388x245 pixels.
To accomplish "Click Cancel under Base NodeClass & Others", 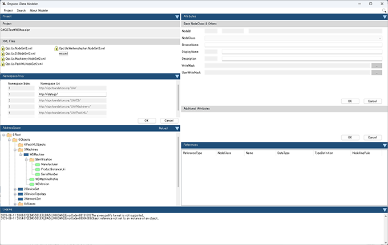I will (373, 101).
